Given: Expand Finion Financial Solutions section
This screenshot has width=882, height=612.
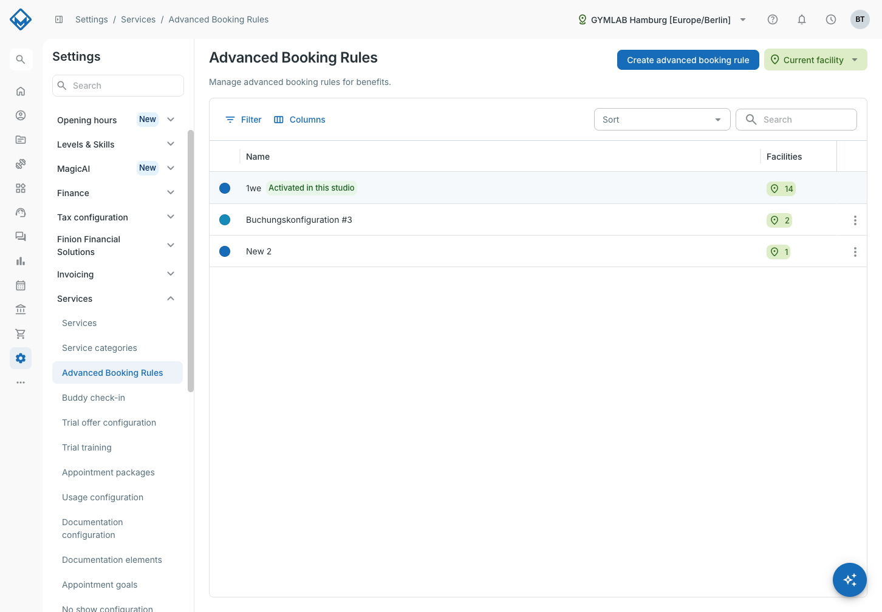Looking at the screenshot, I should [117, 245].
